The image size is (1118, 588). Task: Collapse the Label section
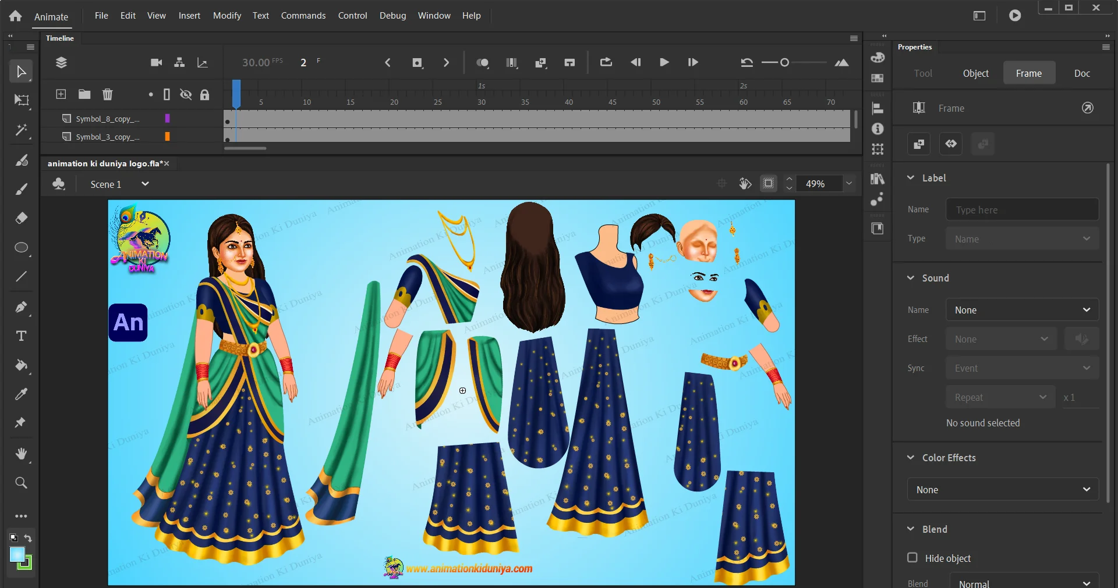[x=911, y=178]
